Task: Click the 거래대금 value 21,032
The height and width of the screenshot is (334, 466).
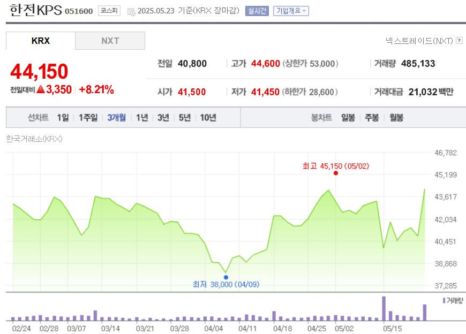Action: (423, 92)
